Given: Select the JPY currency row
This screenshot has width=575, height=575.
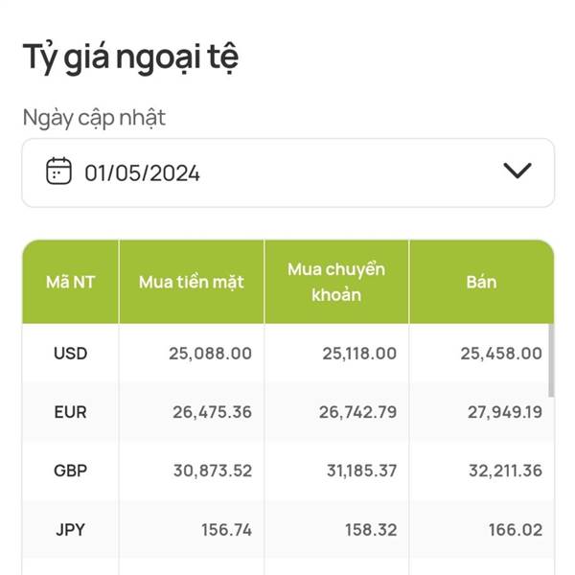Looking at the screenshot, I should [287, 530].
